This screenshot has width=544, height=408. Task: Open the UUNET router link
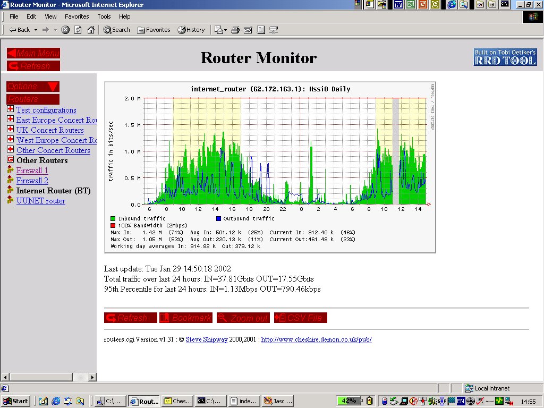pos(41,201)
